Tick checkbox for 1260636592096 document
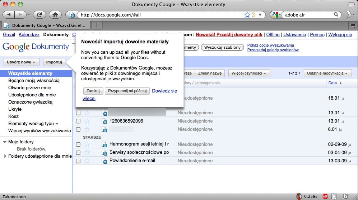Screen dimensions: 358x200 click(78, 121)
